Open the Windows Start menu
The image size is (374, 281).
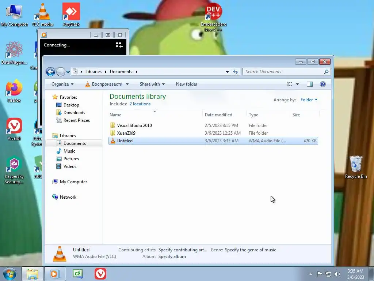(x=9, y=274)
